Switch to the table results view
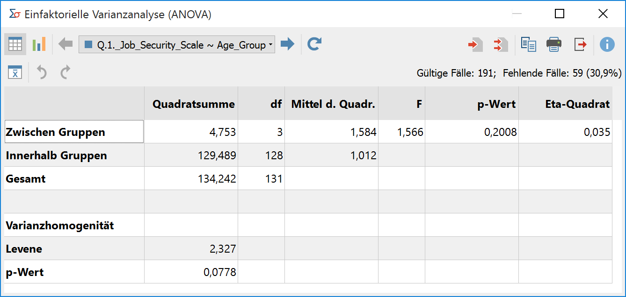The height and width of the screenshot is (297, 626). tap(15, 44)
